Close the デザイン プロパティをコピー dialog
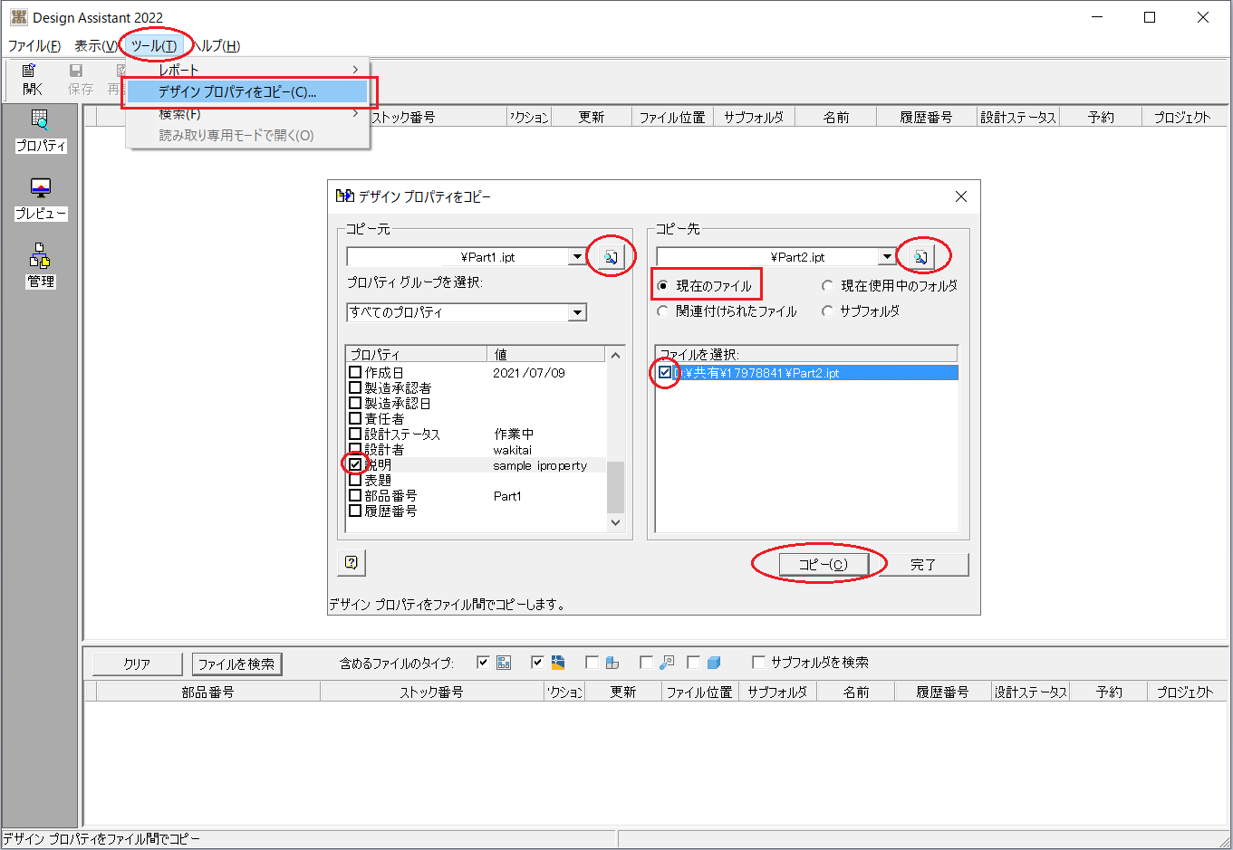The height and width of the screenshot is (850, 1233). pos(961,196)
